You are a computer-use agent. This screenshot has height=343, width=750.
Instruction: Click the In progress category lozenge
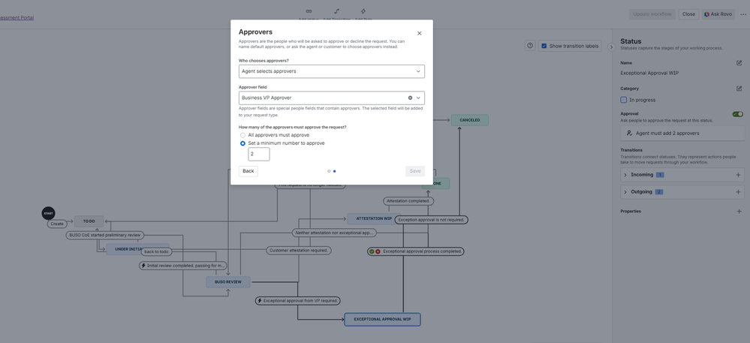(638, 100)
